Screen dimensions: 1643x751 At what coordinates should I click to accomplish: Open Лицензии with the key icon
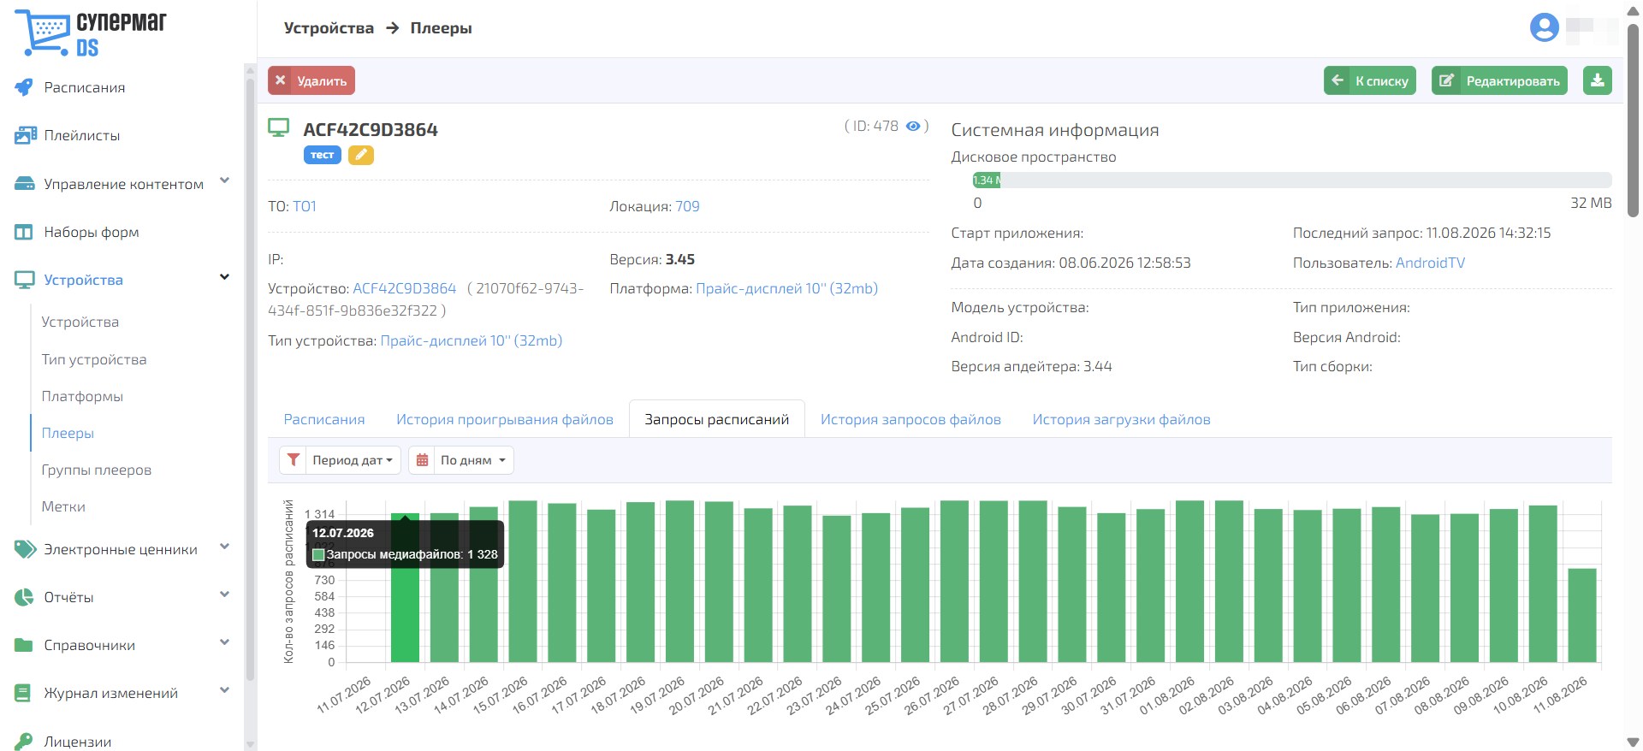point(77,742)
